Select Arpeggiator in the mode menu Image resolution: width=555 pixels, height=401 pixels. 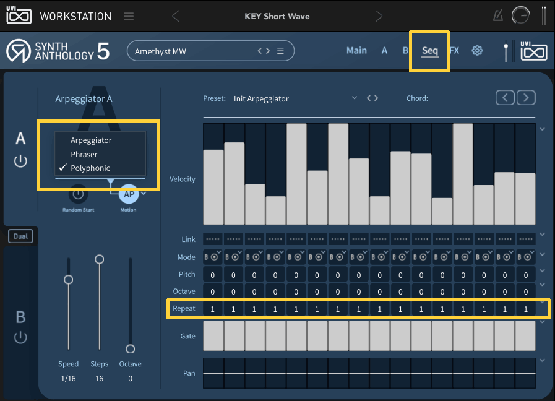click(x=91, y=140)
